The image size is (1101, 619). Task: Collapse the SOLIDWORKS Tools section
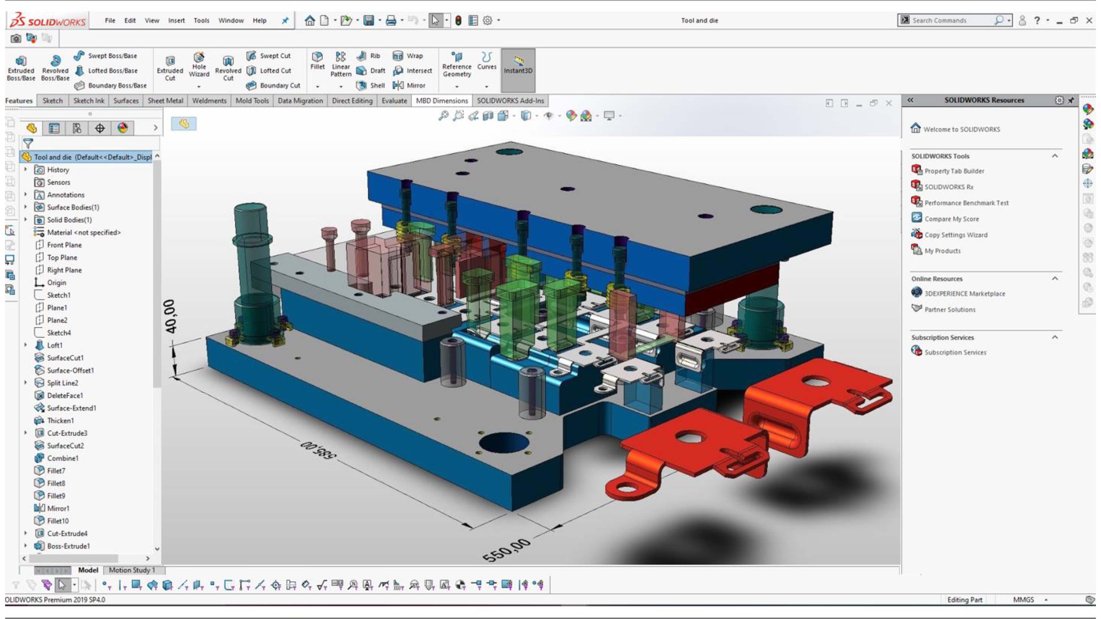(x=1055, y=156)
